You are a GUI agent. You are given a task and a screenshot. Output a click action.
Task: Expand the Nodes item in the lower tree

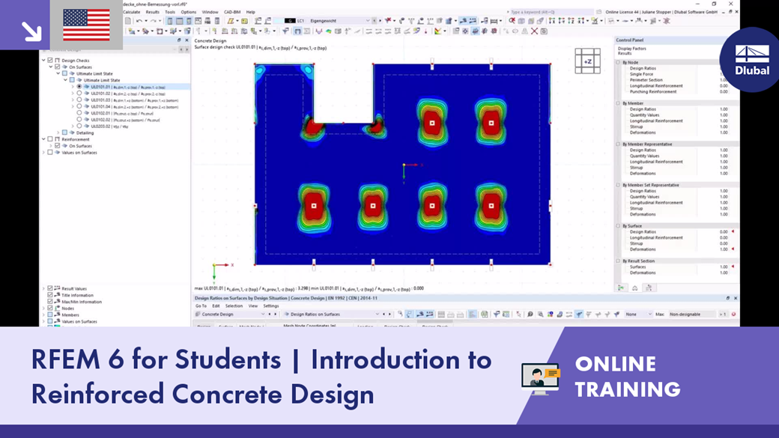point(43,308)
